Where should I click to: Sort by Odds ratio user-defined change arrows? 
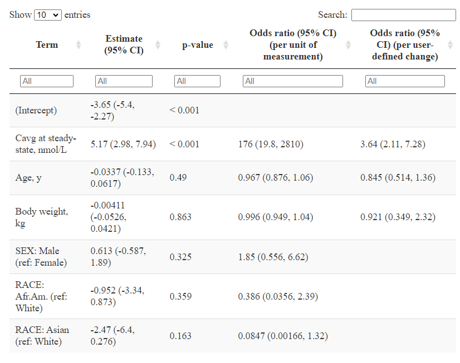(x=451, y=45)
